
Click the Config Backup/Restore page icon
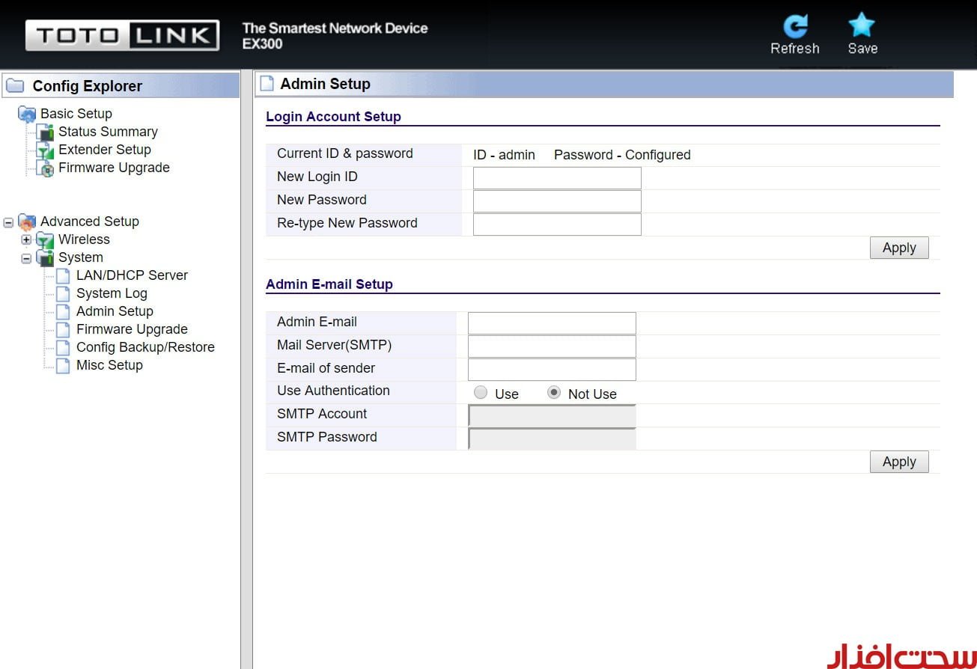(x=64, y=348)
